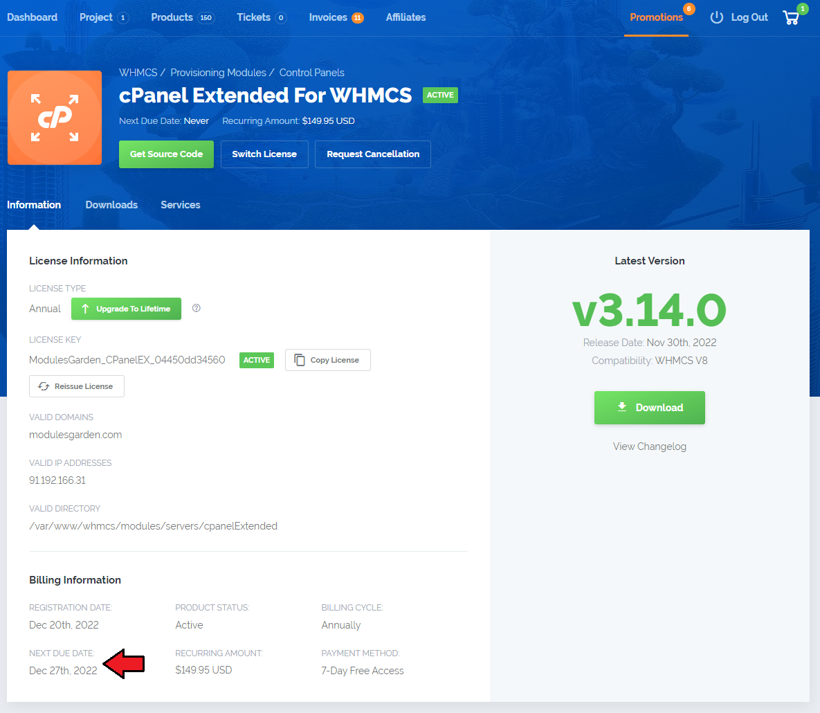Viewport: 820px width, 713px height.
Task: Click the valid domain modulesgarden.com
Action: pyautogui.click(x=75, y=435)
